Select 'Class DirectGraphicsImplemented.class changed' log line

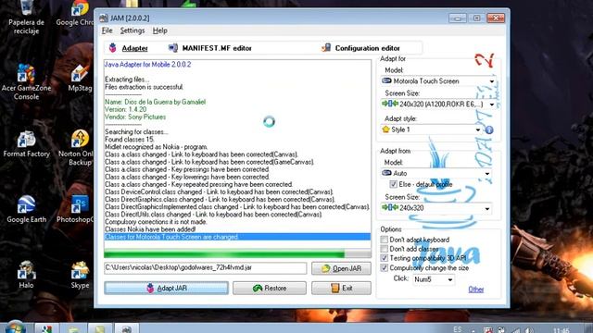237,207
